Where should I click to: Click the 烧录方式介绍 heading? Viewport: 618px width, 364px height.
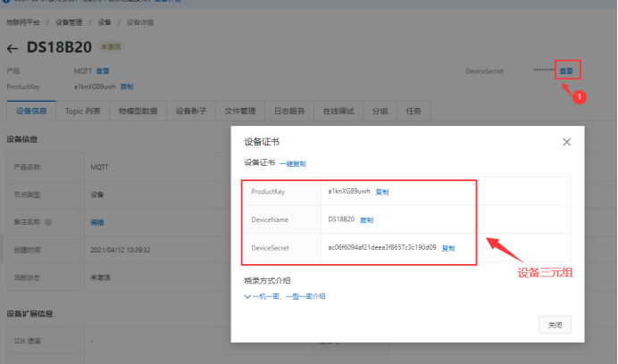(x=267, y=280)
